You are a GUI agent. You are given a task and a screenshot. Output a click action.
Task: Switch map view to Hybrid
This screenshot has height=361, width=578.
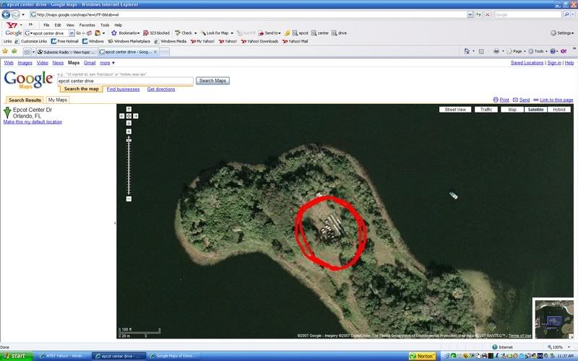coord(558,110)
